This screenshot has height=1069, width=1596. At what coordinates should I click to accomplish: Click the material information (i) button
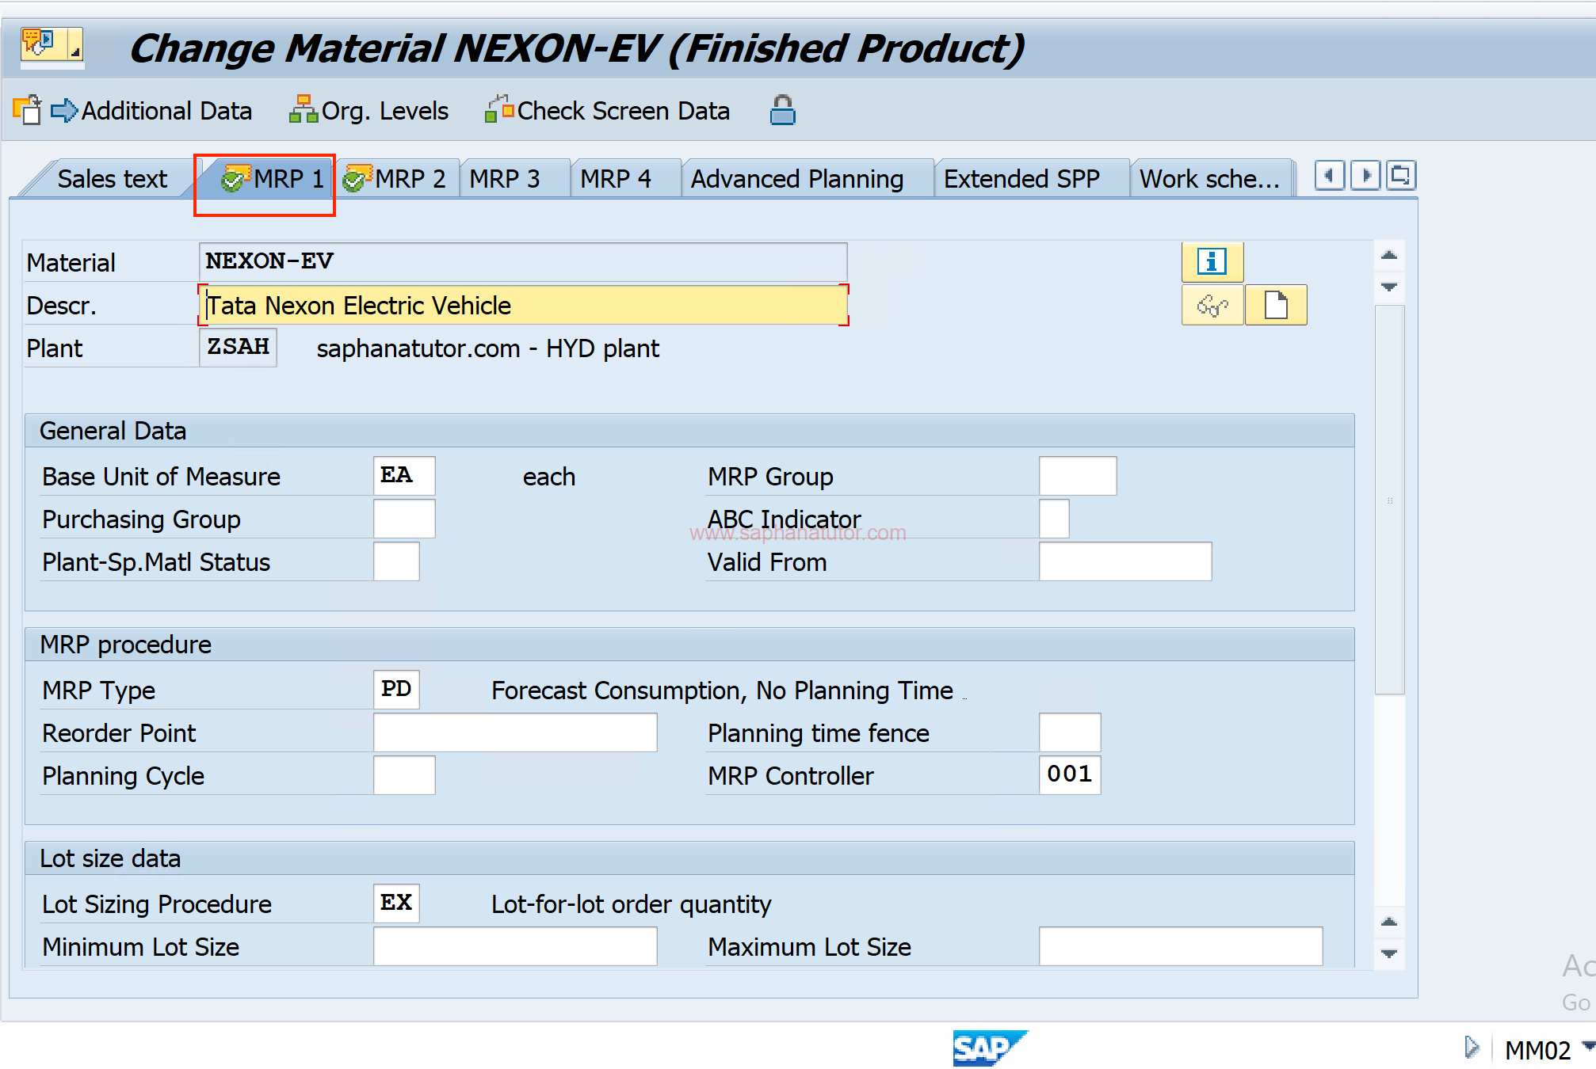click(1212, 261)
